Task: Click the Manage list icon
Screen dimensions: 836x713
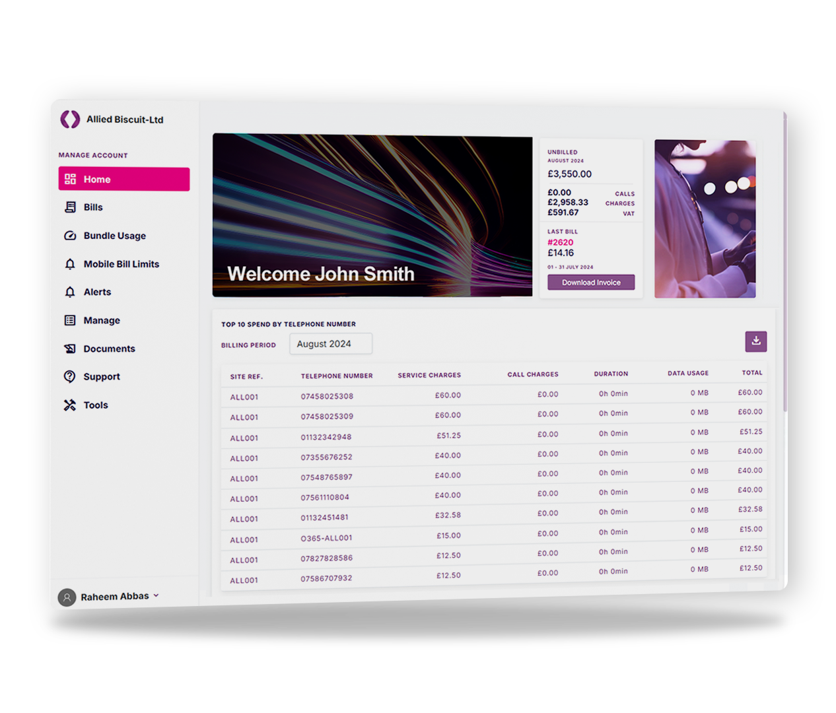Action: 70,320
